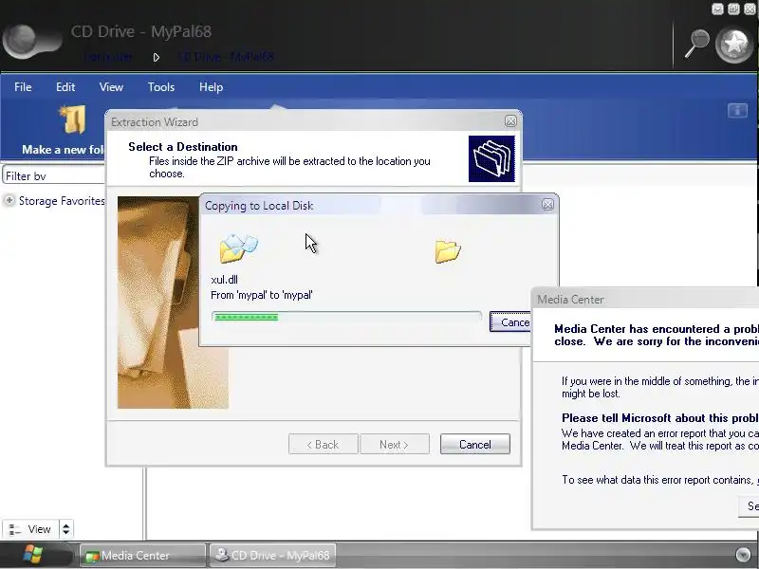Click the Filter by input field
Viewport: 759px width, 569px height.
click(54, 175)
